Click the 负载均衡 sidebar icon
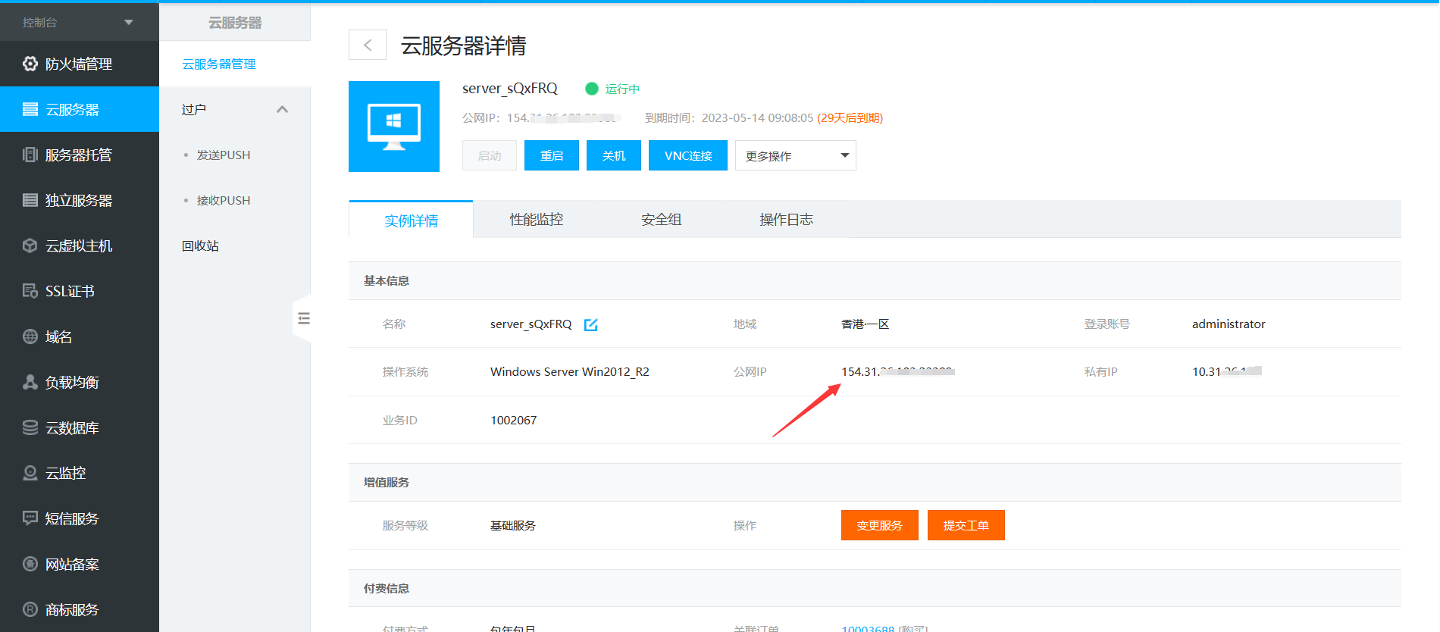Screen dimensions: 1440x632 30,382
